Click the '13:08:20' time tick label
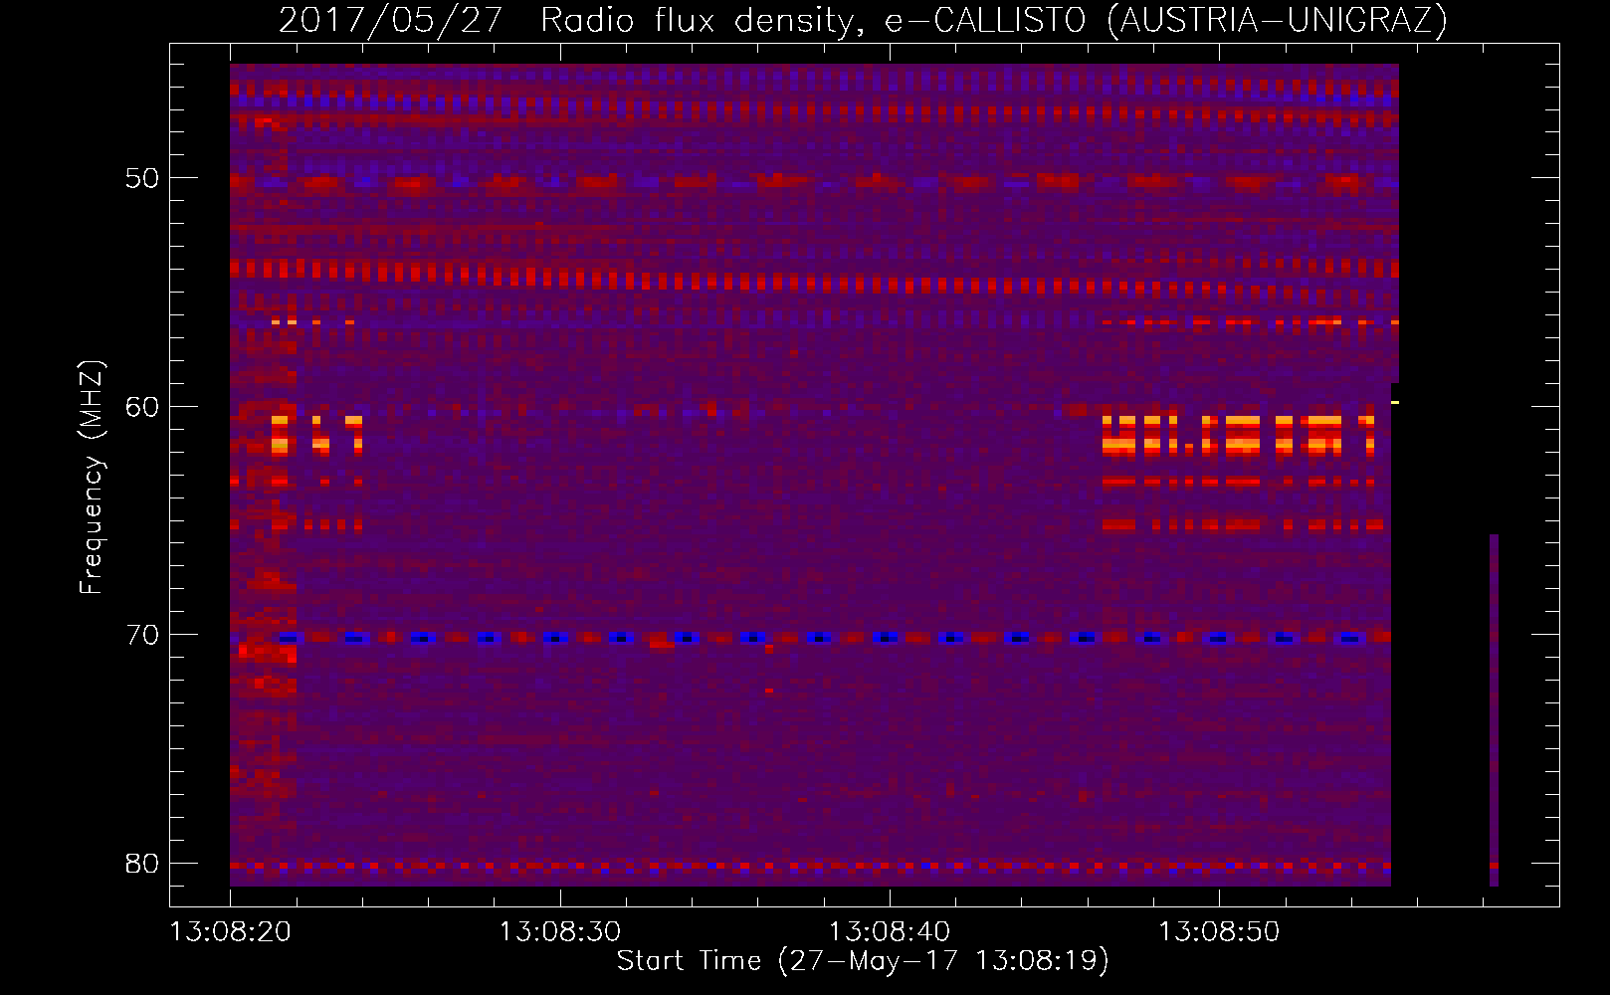Screen dimensions: 1610x995 click(231, 932)
